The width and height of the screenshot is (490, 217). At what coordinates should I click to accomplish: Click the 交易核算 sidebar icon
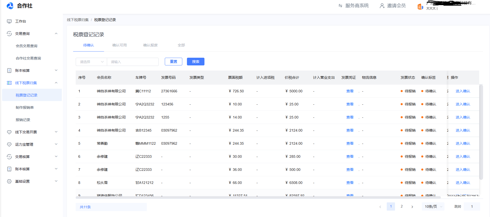pos(9,157)
